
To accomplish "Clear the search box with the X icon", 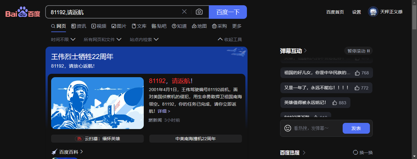I will pyautogui.click(x=184, y=12).
